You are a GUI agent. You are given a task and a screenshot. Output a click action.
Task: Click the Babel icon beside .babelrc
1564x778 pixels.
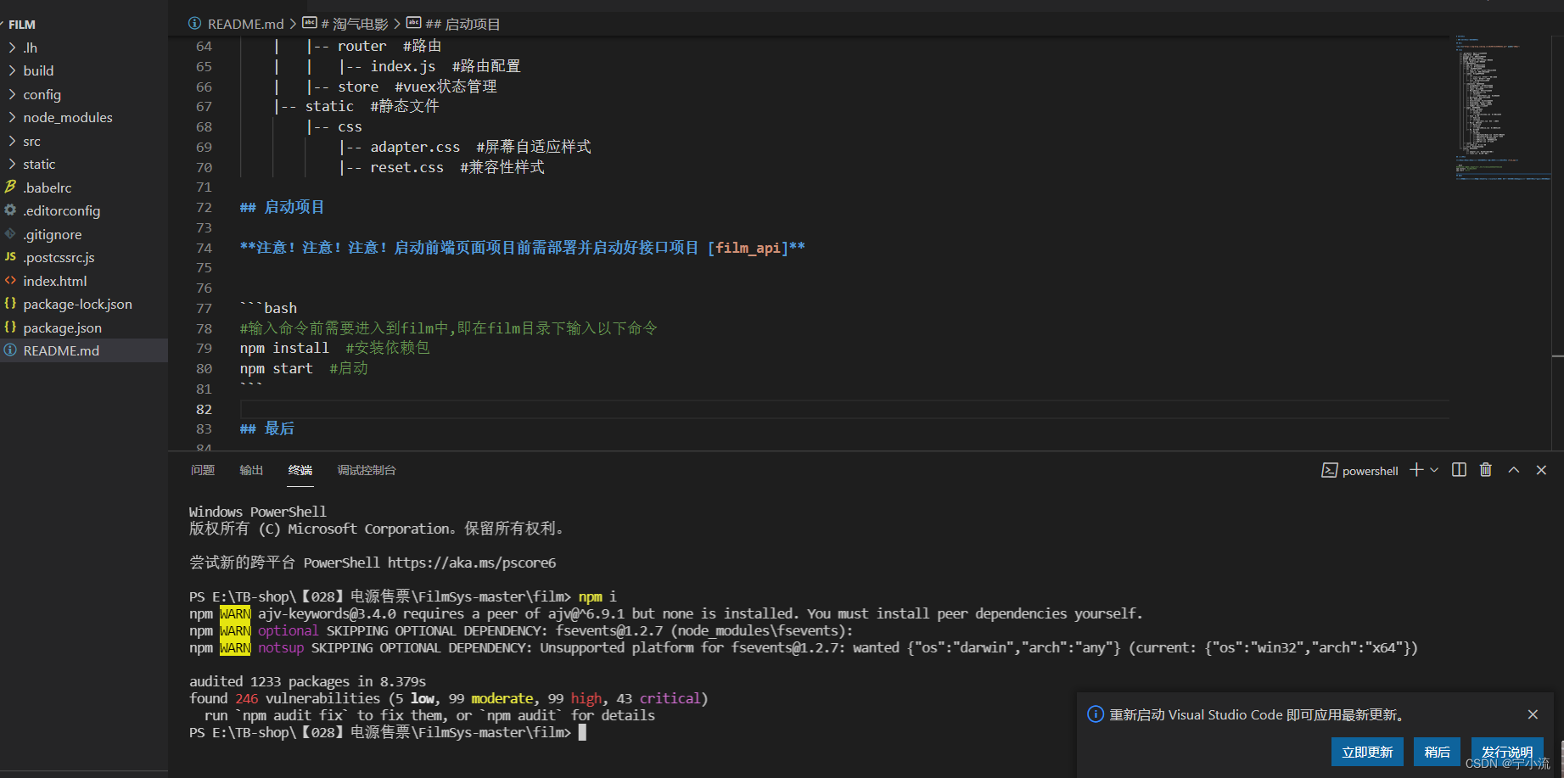pos(10,187)
